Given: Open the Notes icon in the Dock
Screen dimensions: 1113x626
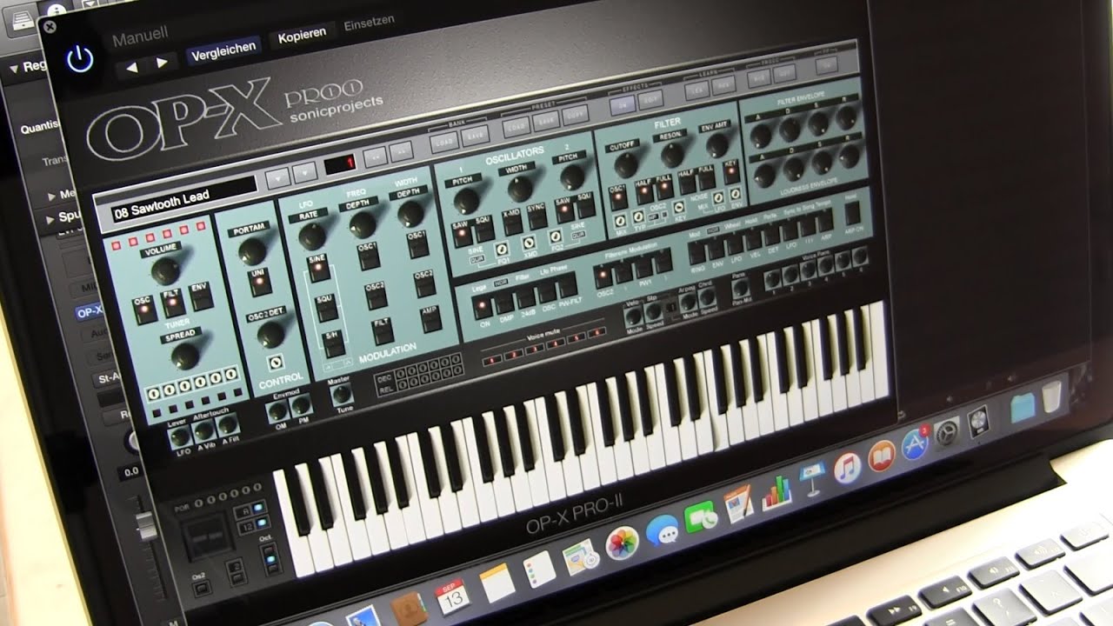Looking at the screenshot, I should pyautogui.click(x=496, y=583).
